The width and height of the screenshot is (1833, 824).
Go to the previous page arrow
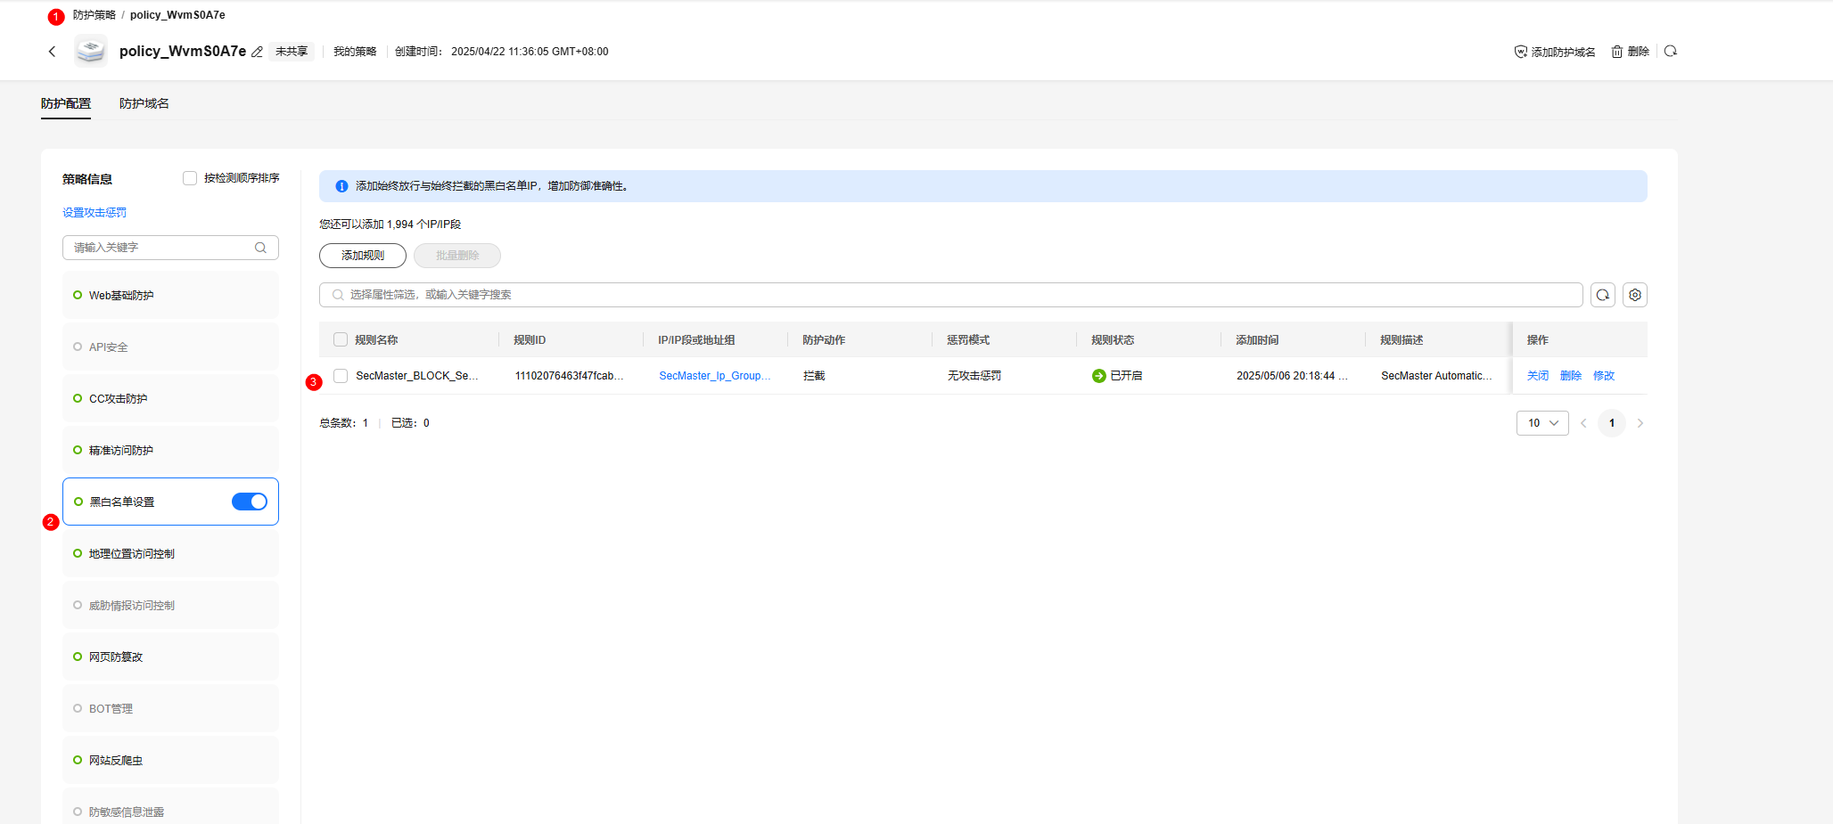[1583, 423]
